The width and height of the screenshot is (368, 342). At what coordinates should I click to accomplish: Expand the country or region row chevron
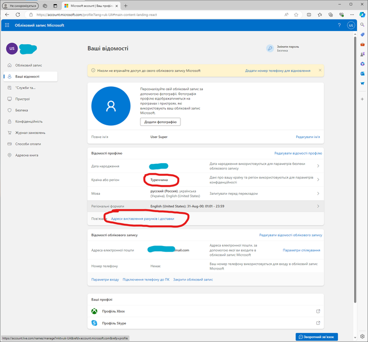point(318,180)
